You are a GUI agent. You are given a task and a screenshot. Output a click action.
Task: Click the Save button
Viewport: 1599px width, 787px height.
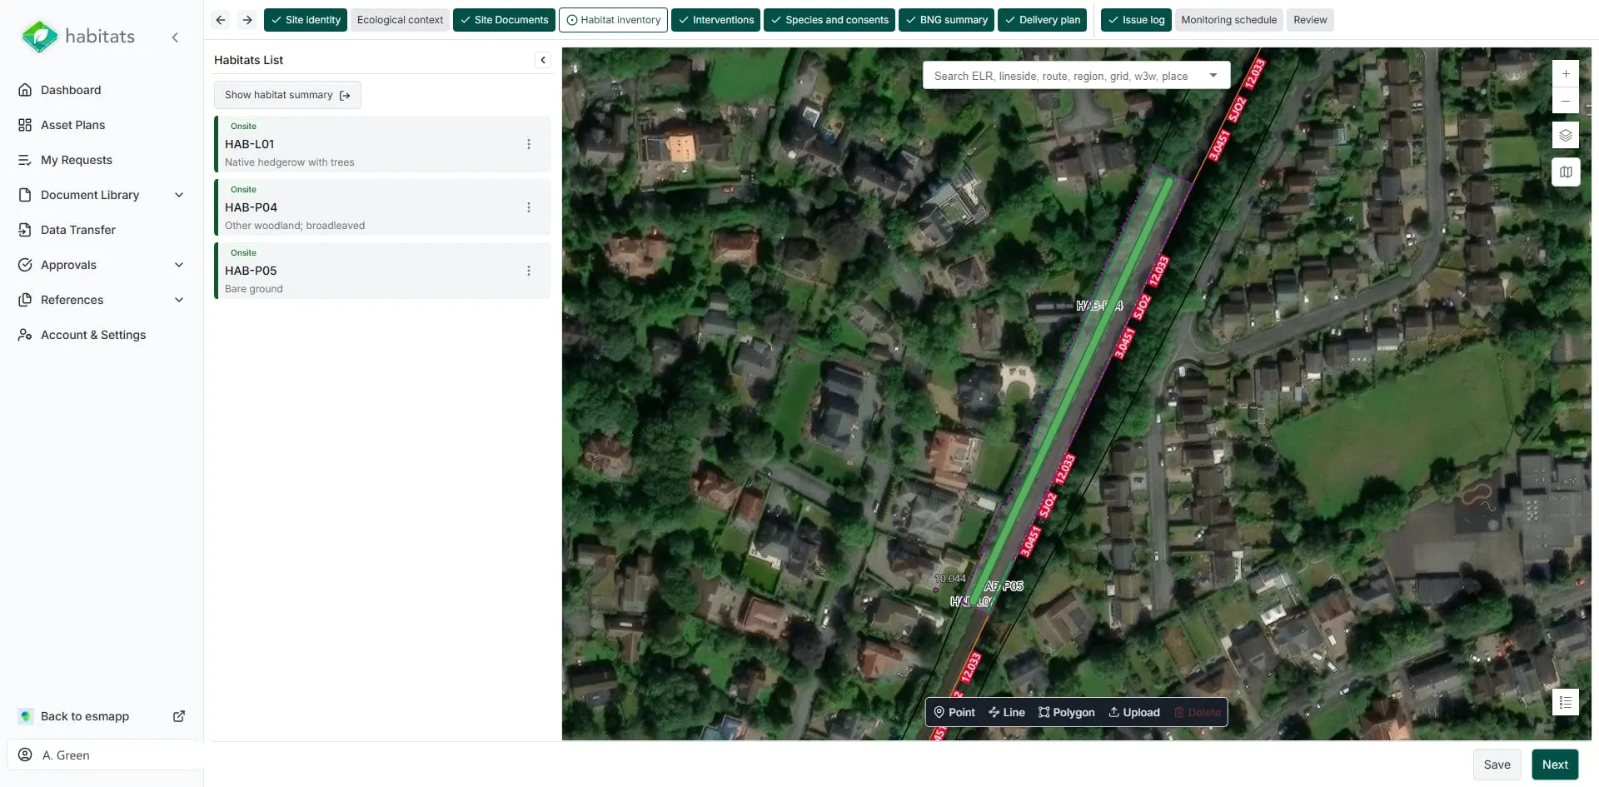1497,765
